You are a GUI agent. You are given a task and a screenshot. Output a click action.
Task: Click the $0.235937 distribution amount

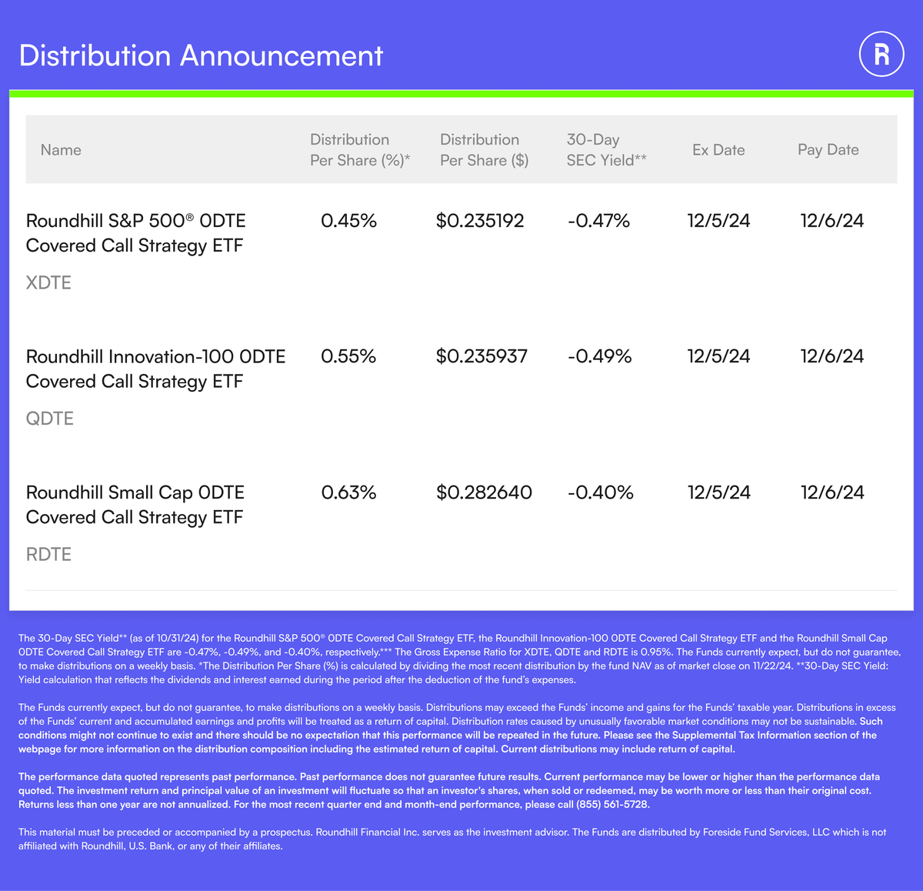pyautogui.click(x=482, y=356)
